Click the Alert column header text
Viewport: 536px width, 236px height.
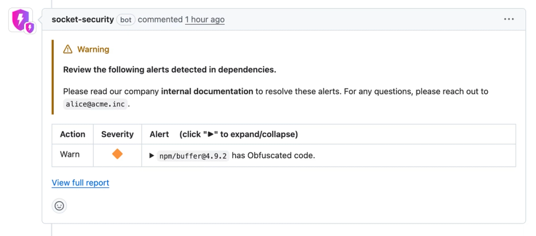(x=159, y=134)
